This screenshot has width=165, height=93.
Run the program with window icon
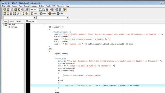coord(8,13)
